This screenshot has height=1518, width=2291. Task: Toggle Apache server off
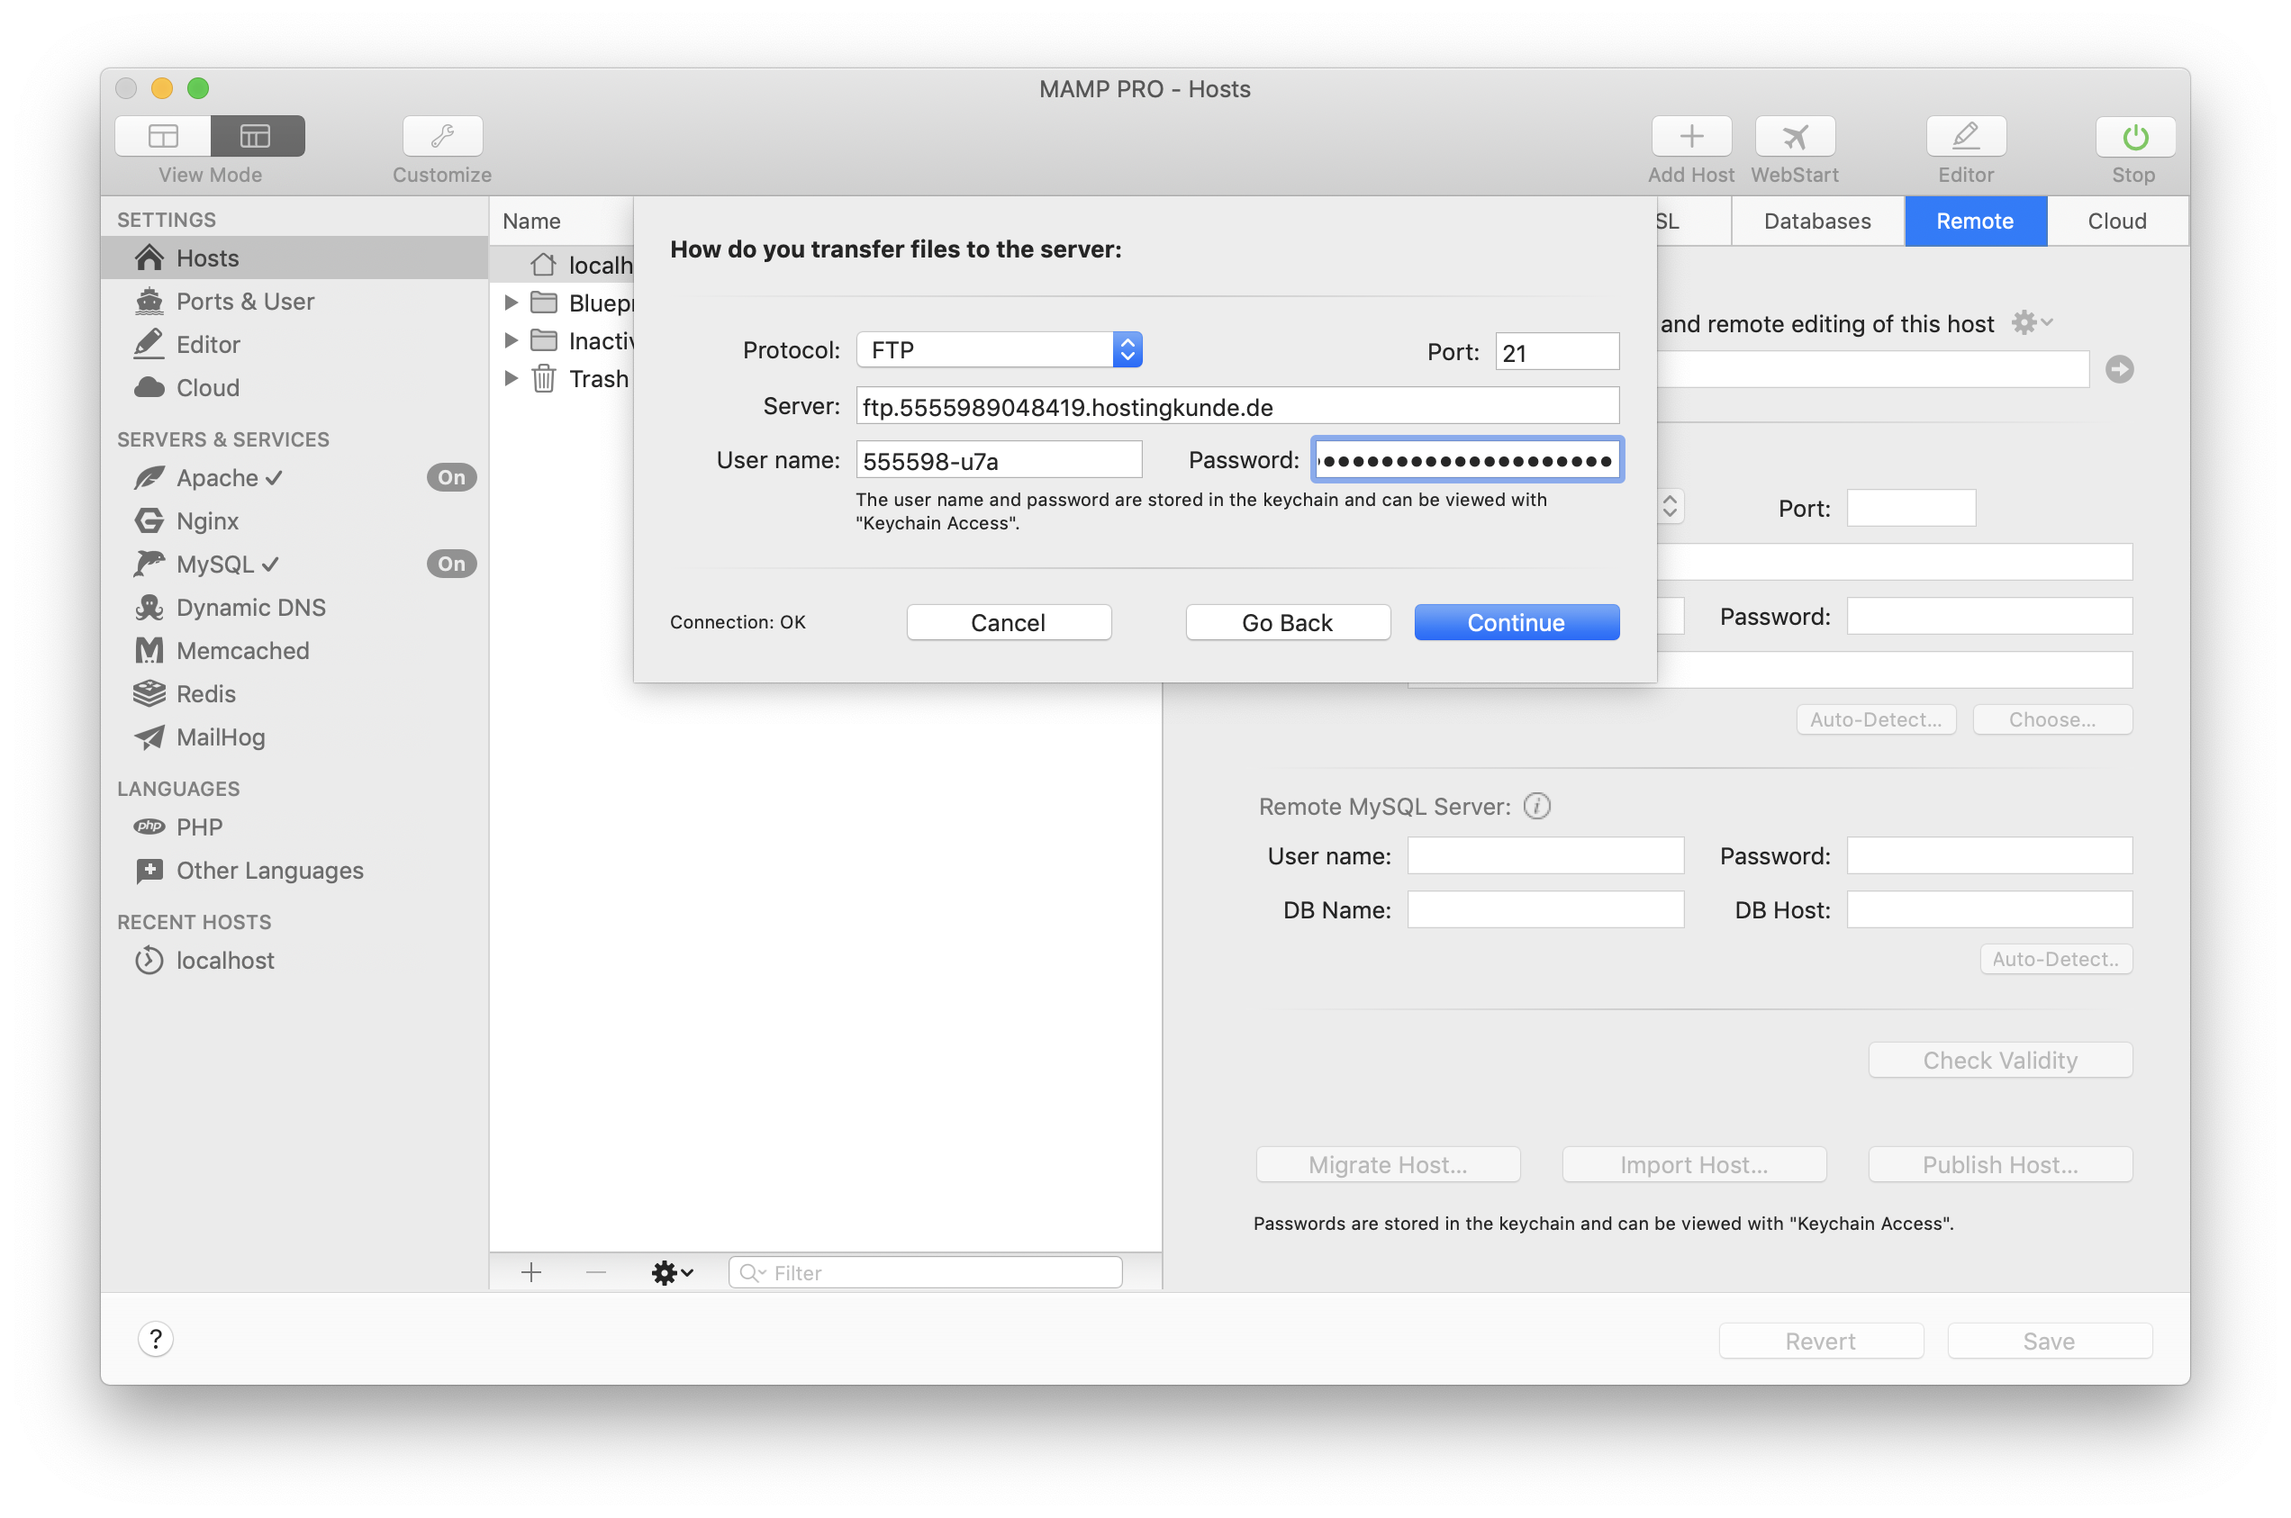(x=450, y=476)
